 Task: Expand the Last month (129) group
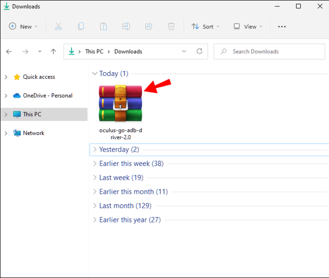95,206
